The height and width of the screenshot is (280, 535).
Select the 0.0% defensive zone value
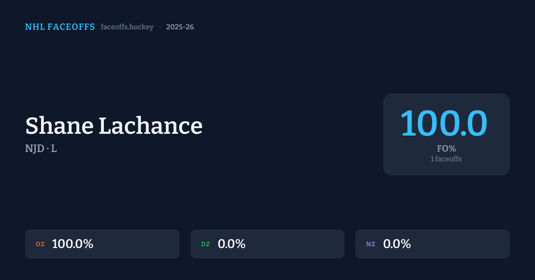tap(231, 244)
